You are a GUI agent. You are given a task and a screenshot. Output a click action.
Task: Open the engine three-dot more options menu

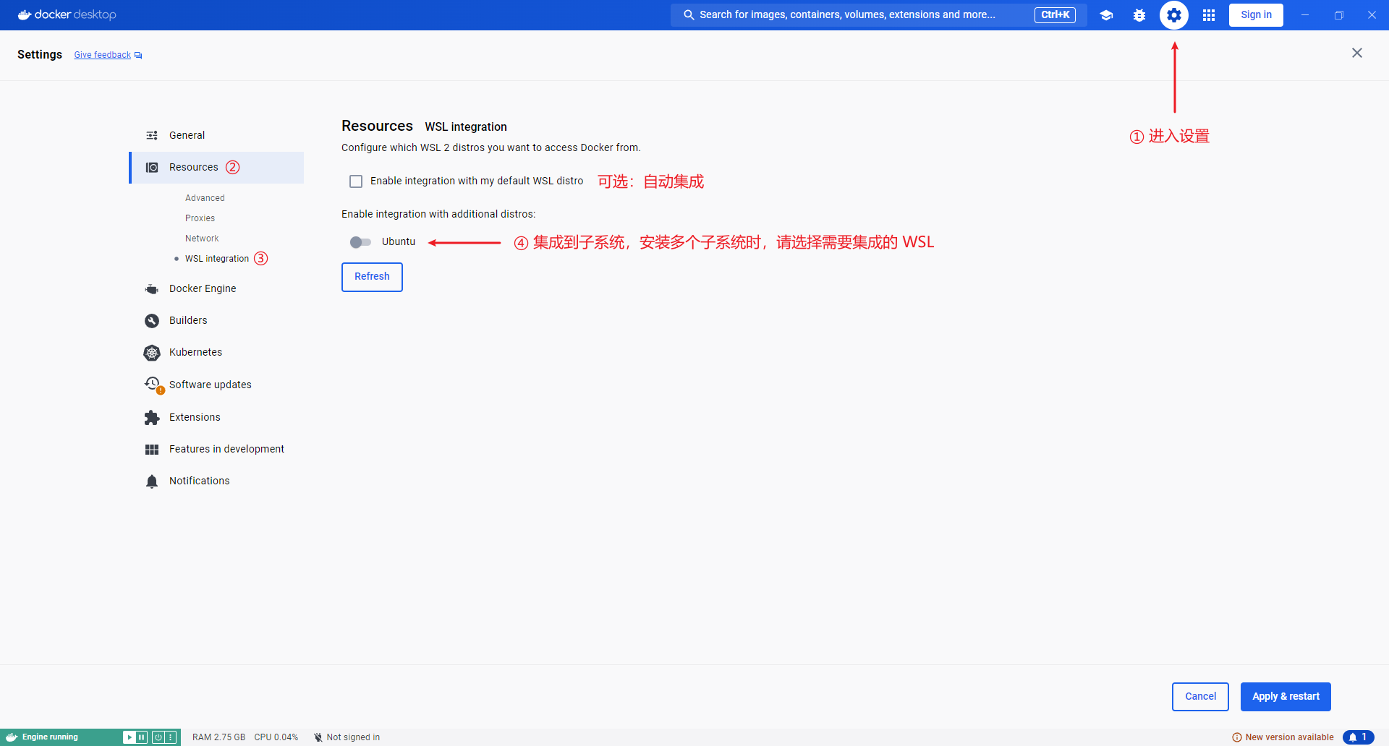pos(171,737)
